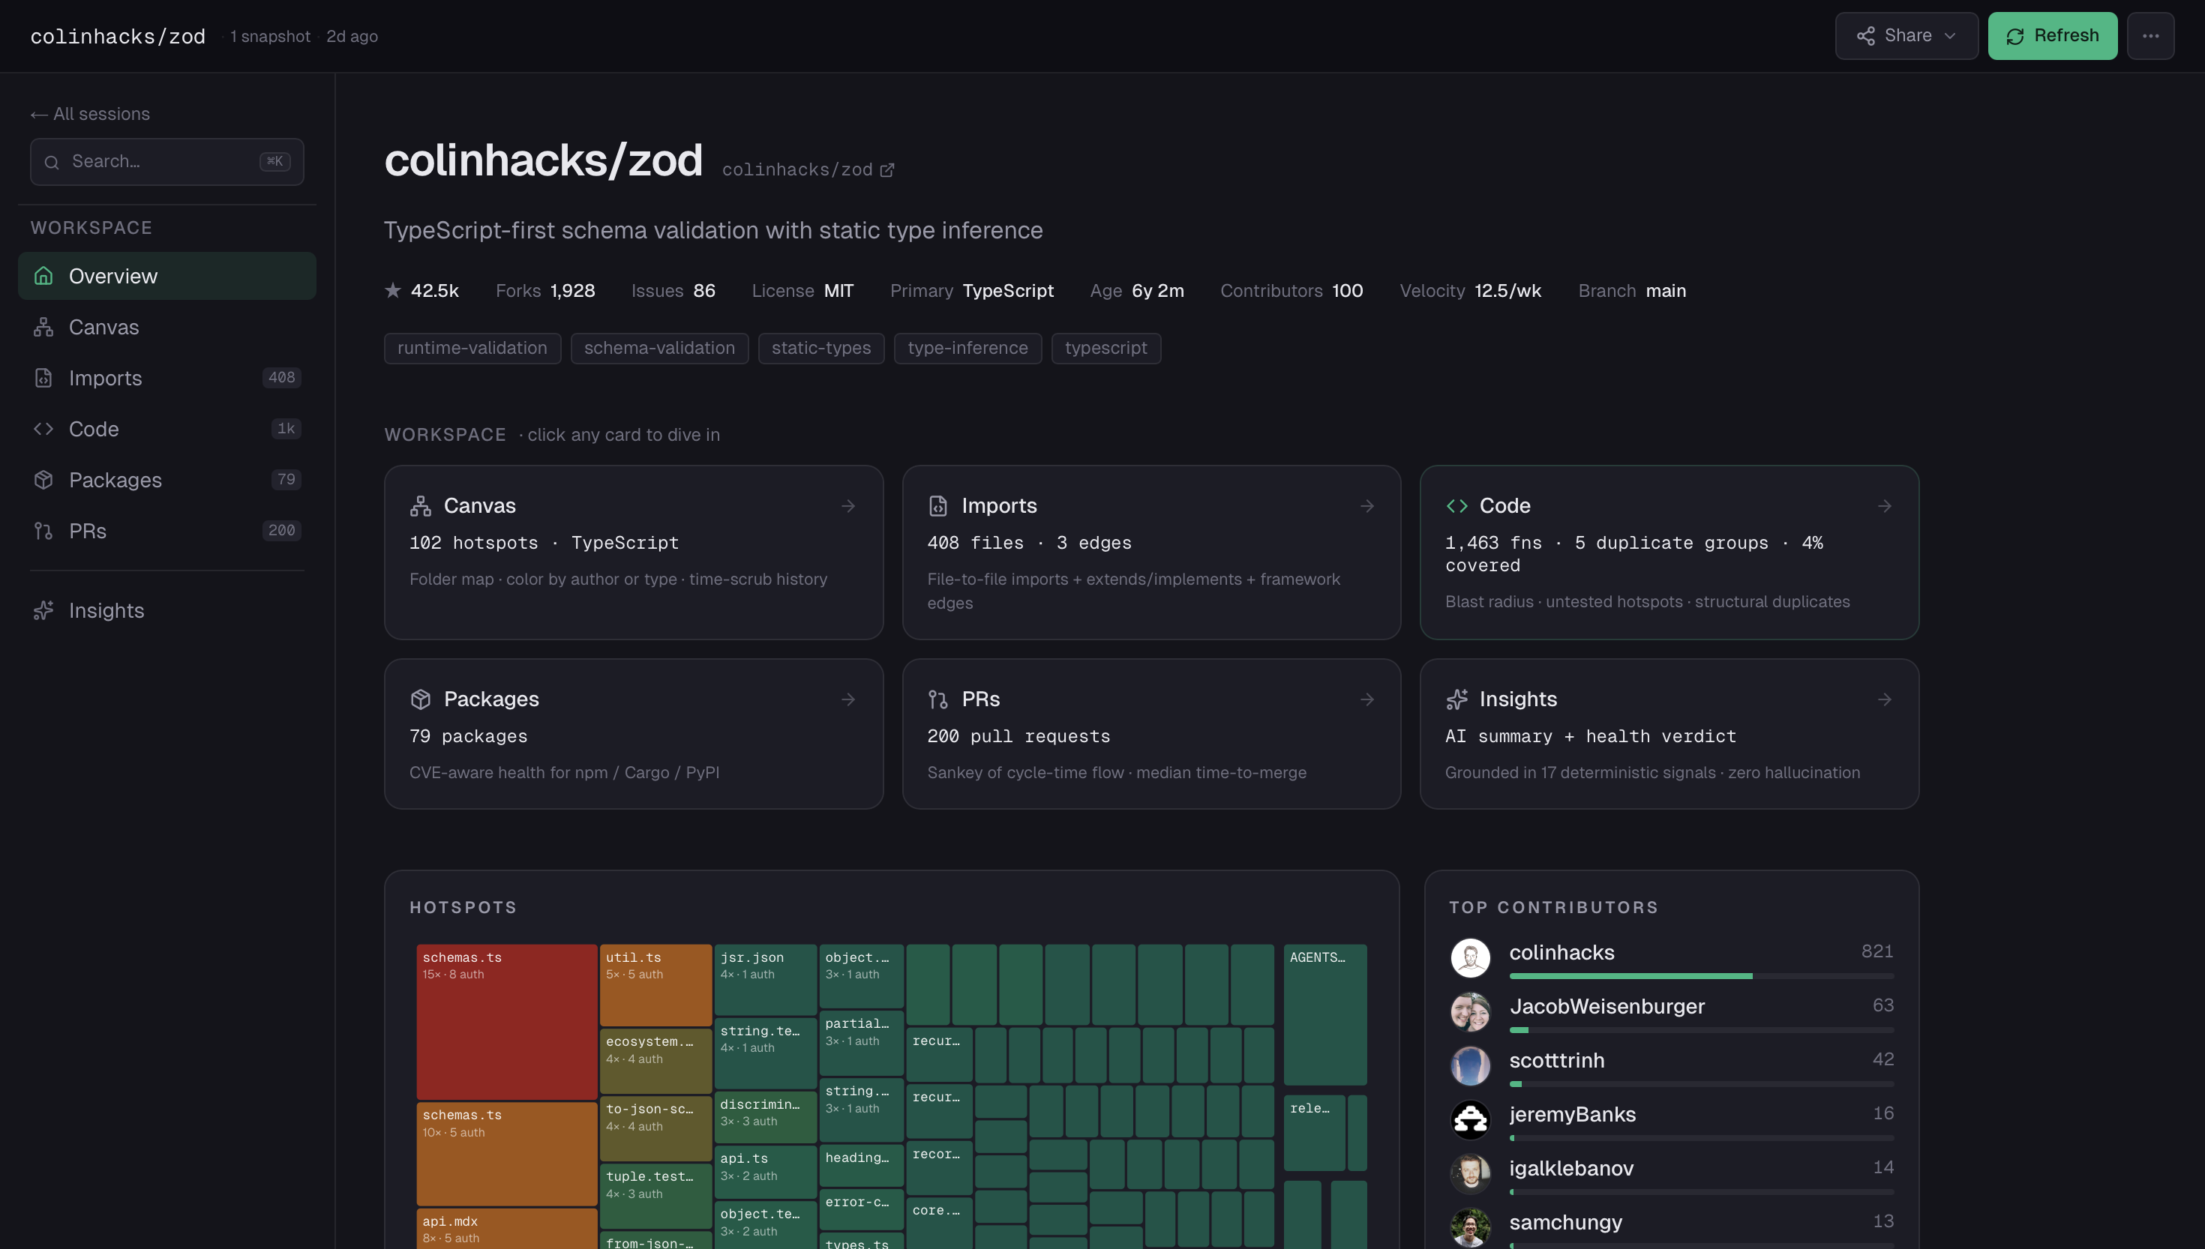Click the Insights card sparkle icon

coord(1456,699)
